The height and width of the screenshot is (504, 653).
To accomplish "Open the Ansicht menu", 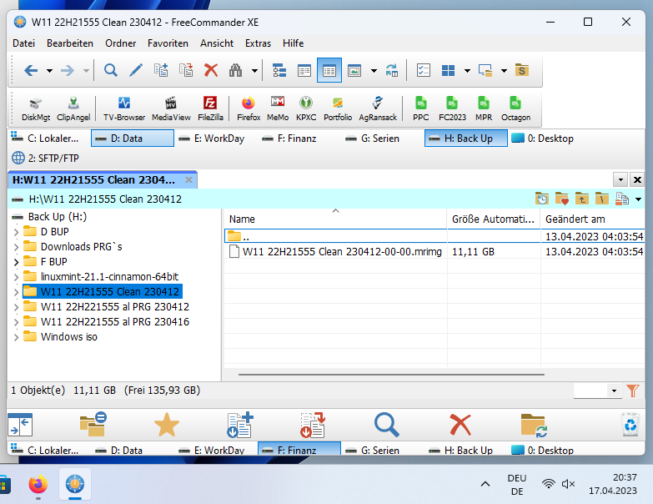I will point(217,43).
